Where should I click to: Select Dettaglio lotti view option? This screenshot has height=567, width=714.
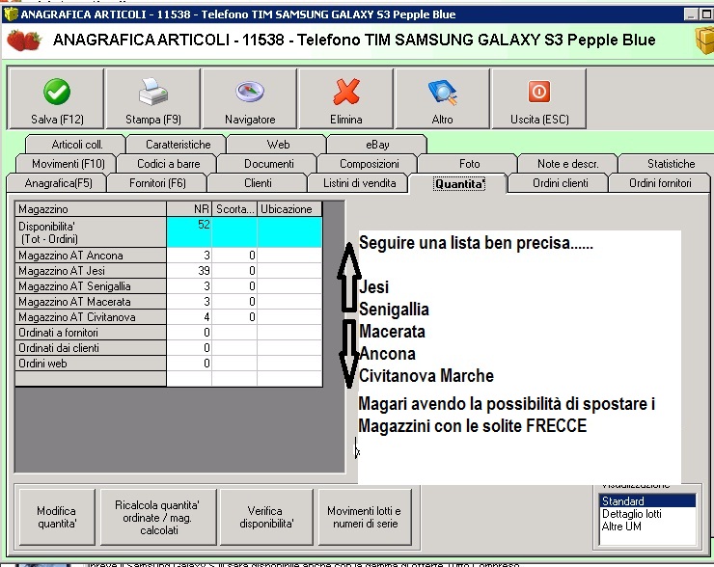(647, 514)
